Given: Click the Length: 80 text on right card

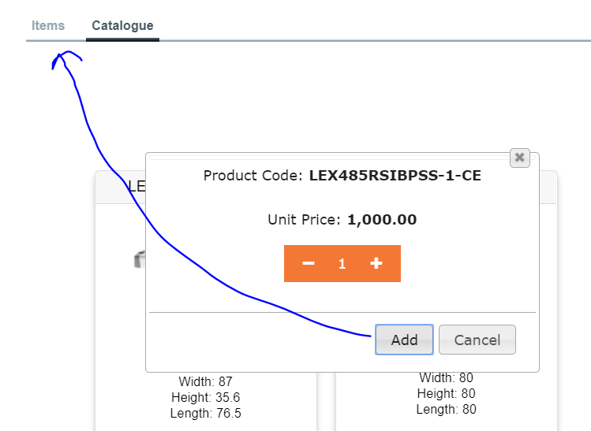Looking at the screenshot, I should [446, 410].
